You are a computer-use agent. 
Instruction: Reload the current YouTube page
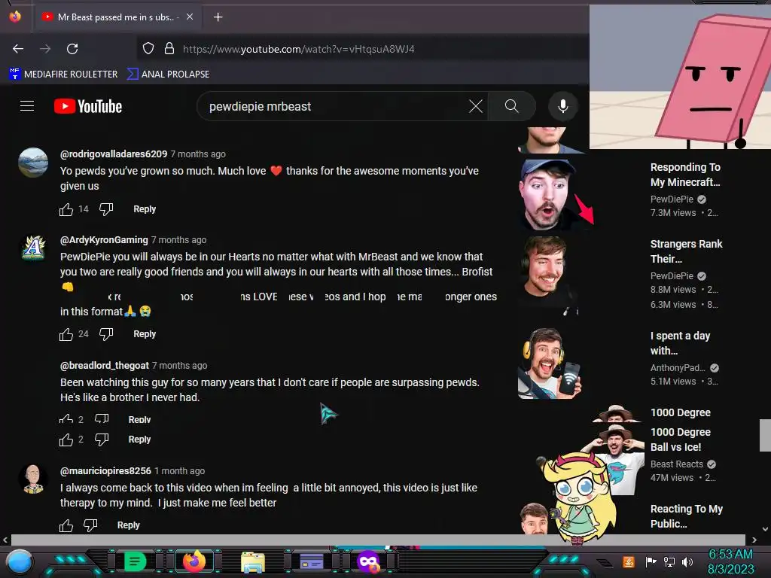coord(72,49)
